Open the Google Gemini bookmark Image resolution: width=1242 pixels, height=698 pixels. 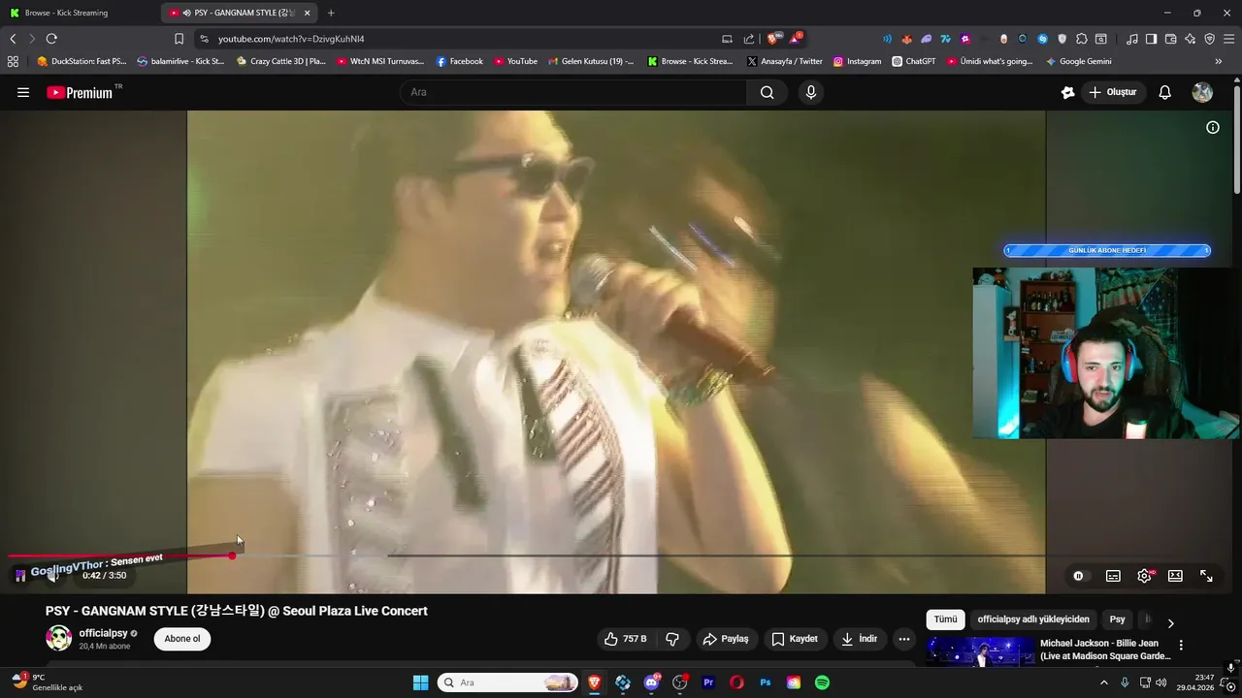coord(1078,61)
